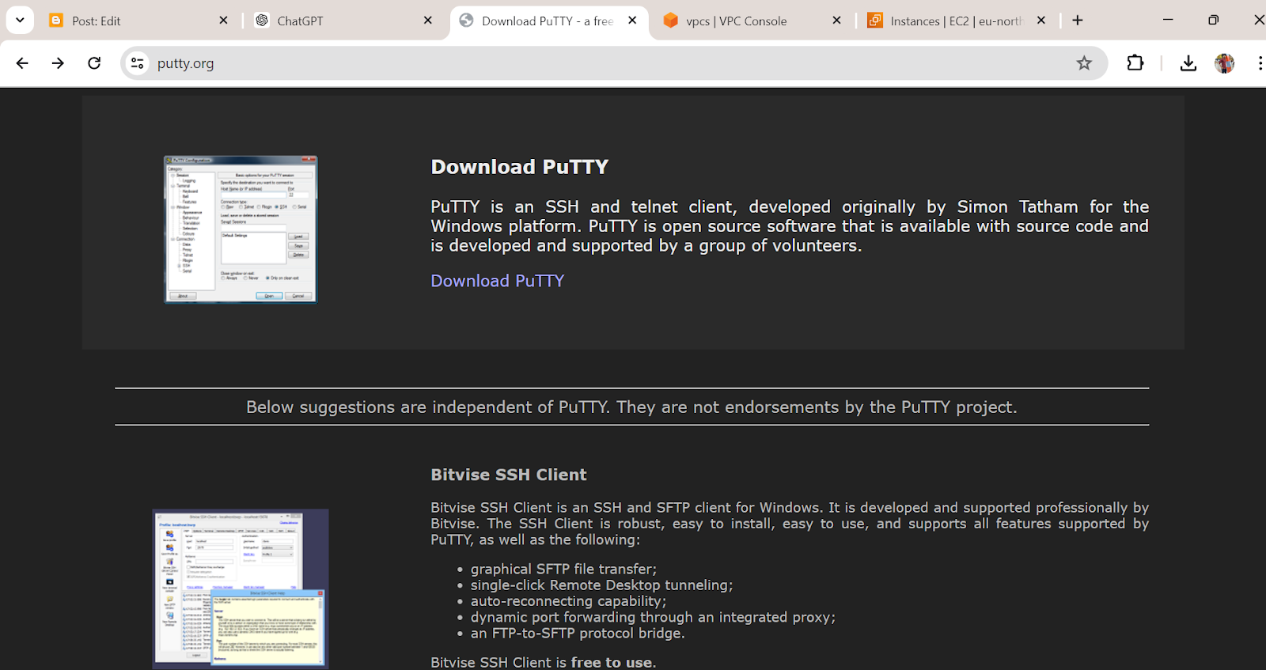Close the Instances EC2 tab
1266x670 pixels.
pyautogui.click(x=1041, y=21)
